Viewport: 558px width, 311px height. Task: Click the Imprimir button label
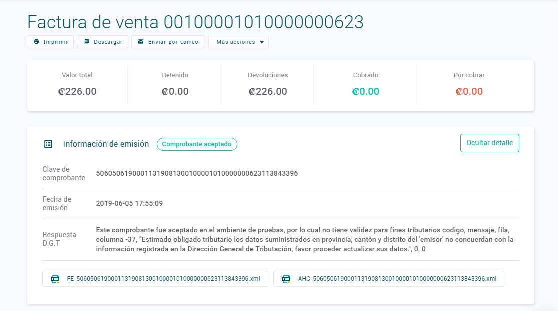click(x=56, y=42)
